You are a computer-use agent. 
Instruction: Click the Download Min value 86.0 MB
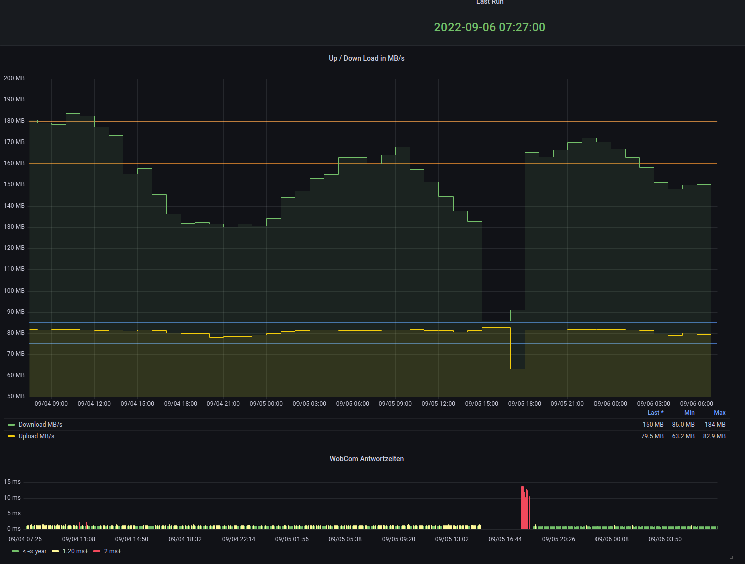[x=683, y=425]
